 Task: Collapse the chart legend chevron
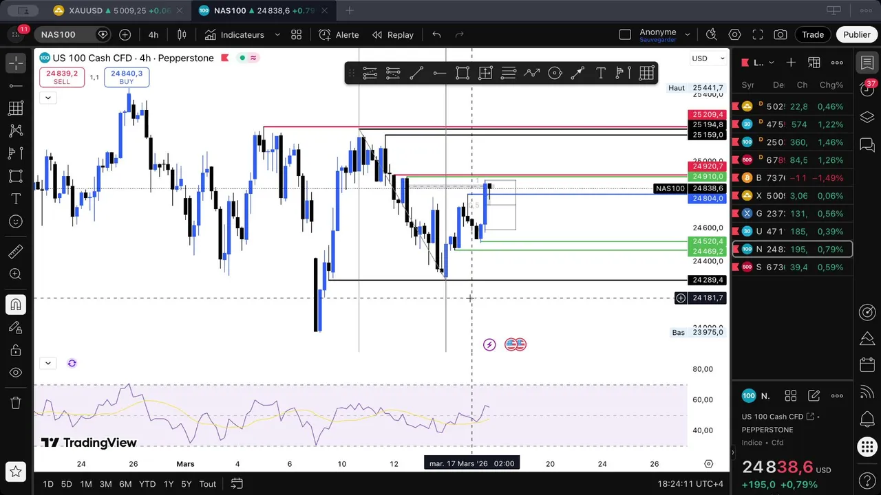(47, 98)
